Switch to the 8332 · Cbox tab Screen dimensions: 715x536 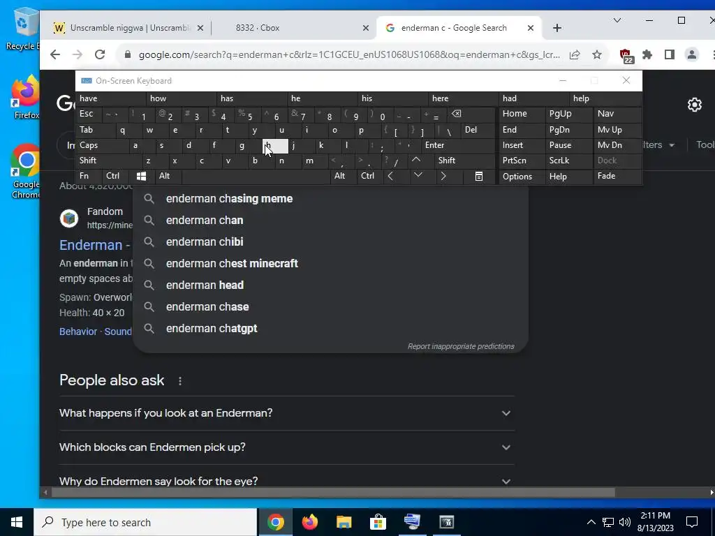[x=294, y=28]
